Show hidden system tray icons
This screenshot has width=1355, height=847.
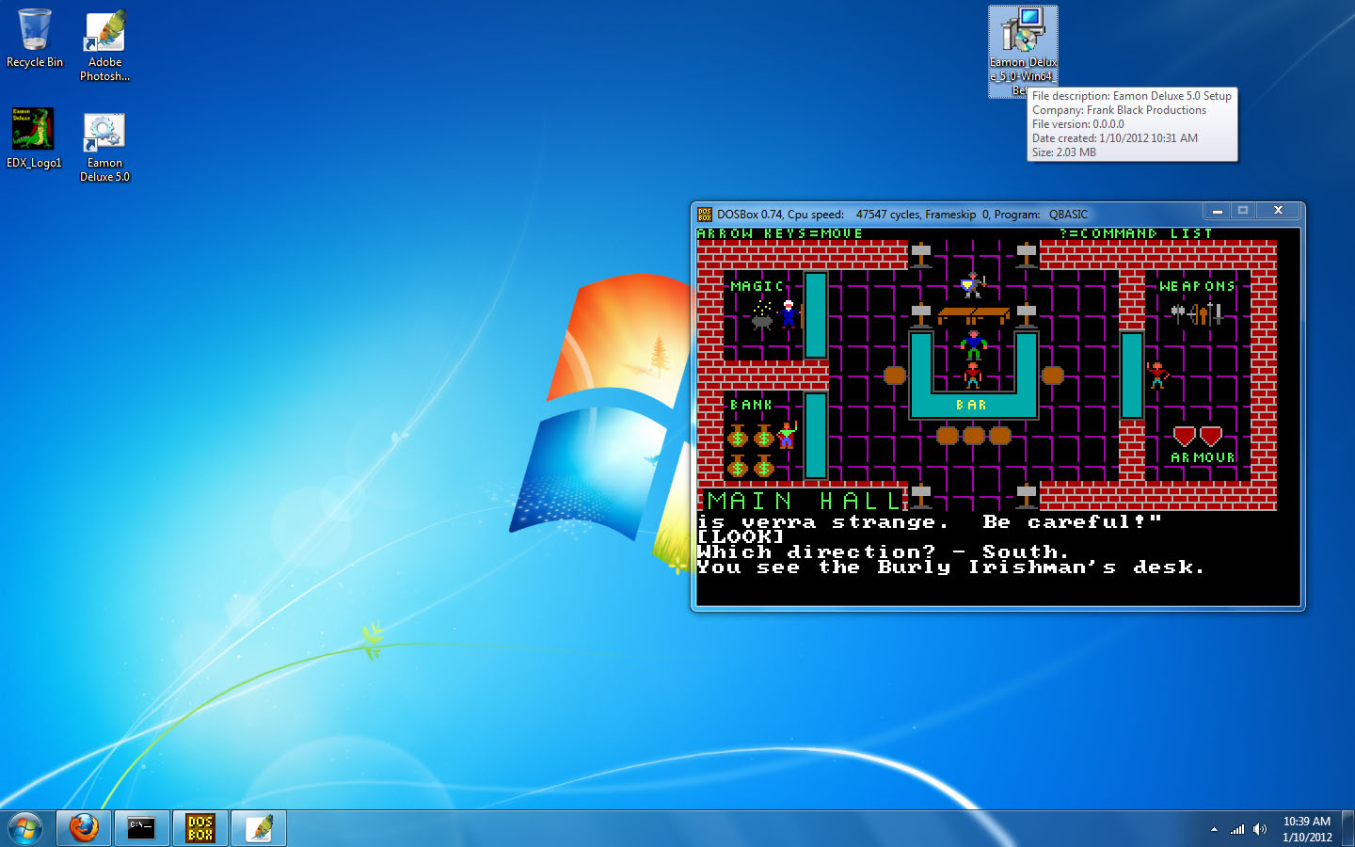(x=1214, y=829)
